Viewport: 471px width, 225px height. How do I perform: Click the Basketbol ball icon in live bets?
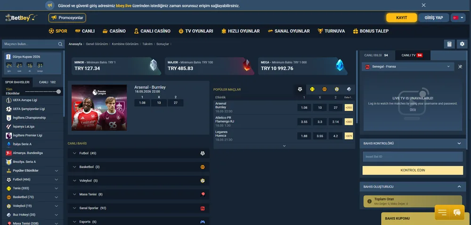point(203,167)
